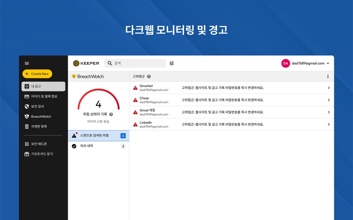Screen dimensions: 353x220
Task: Expand Chase row with chevron arrow
Action: click(x=329, y=100)
